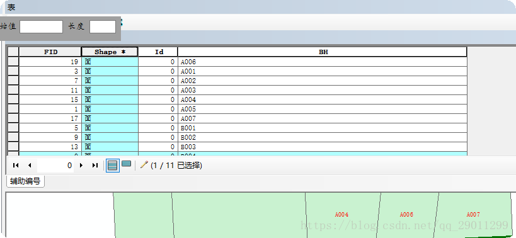This screenshot has width=516, height=238.
Task: Click the BH cell A002
Action: click(x=323, y=81)
